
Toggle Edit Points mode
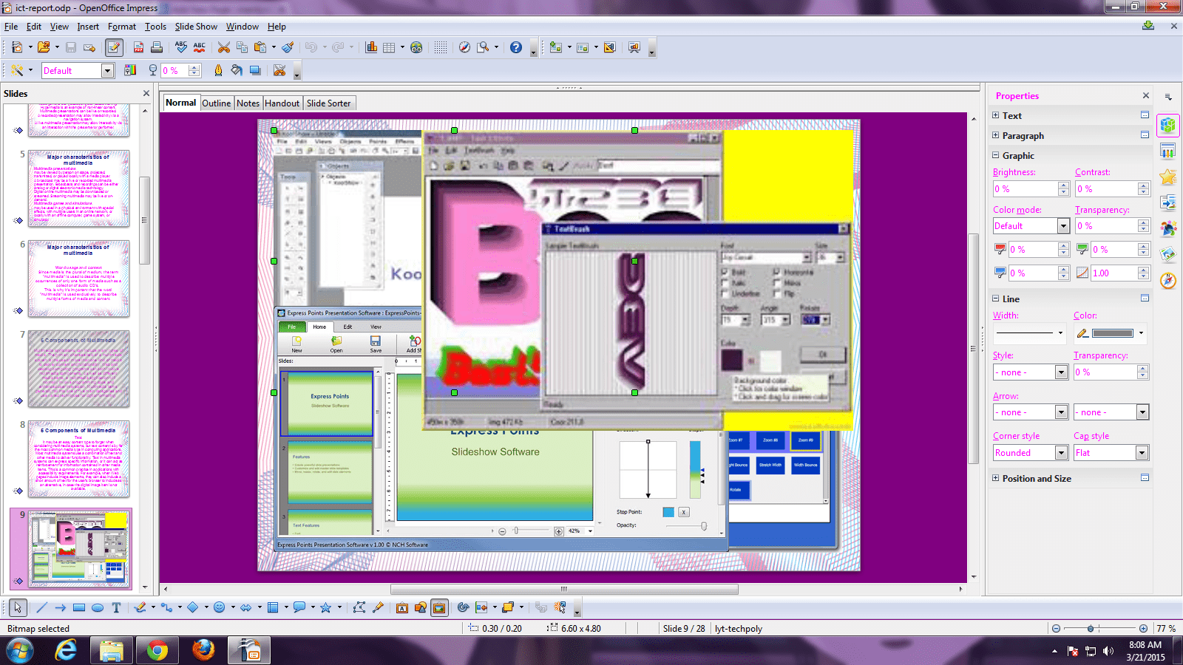(359, 607)
